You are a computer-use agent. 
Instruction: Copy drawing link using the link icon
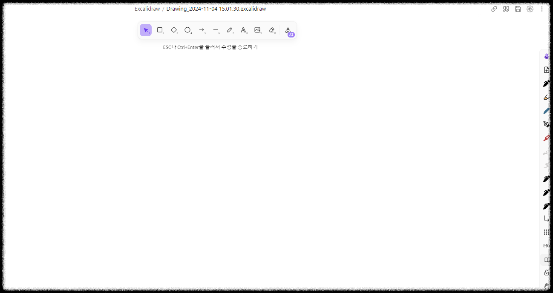[494, 9]
